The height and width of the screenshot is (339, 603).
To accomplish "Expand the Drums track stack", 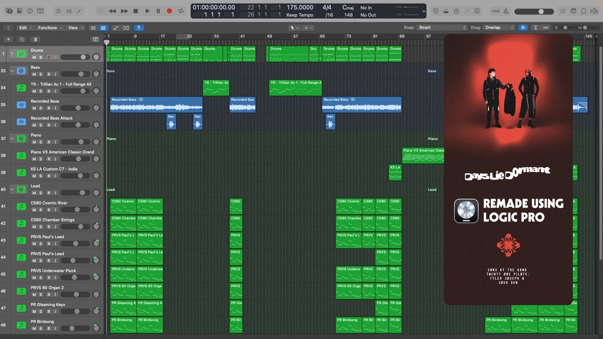I will (x=12, y=54).
